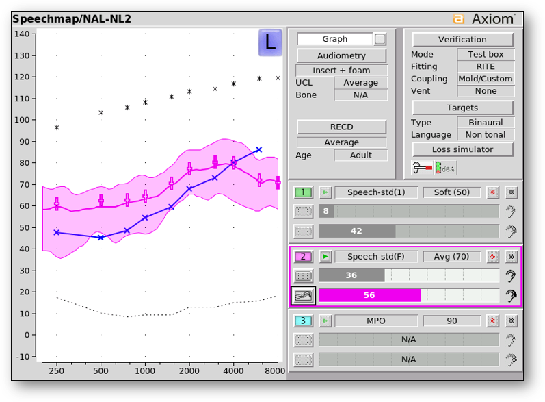Play the MPO stimulus

(325, 321)
